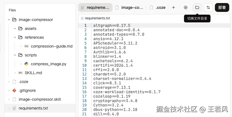
Task: Click markdown icon of compression-guide.md
Action: [x=26, y=46]
